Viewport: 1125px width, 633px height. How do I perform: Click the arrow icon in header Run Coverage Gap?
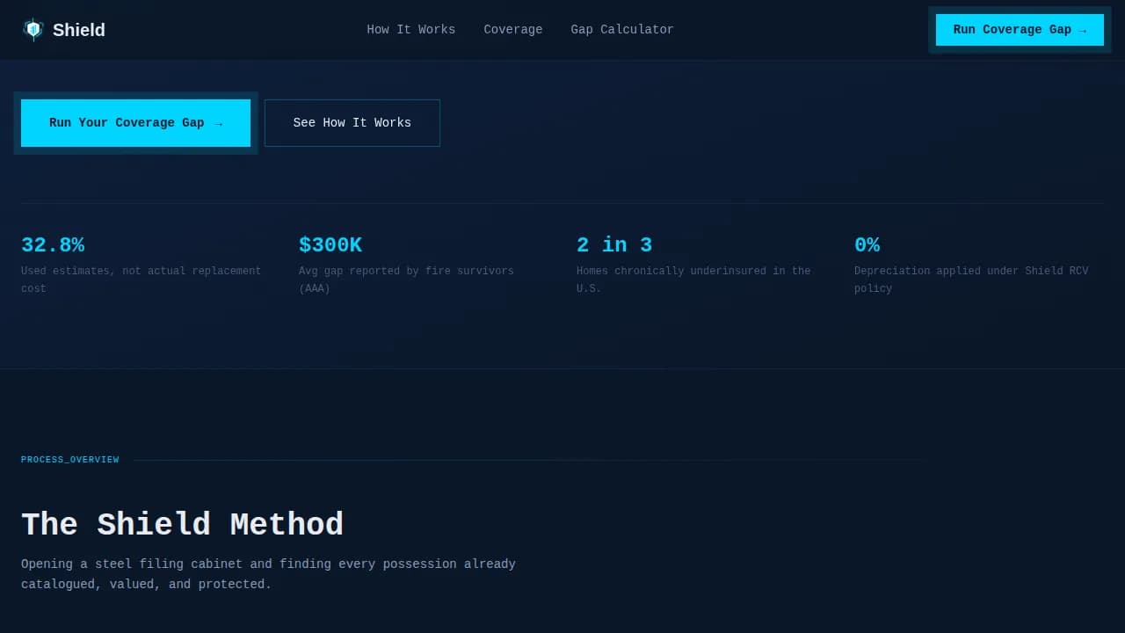1083,31
